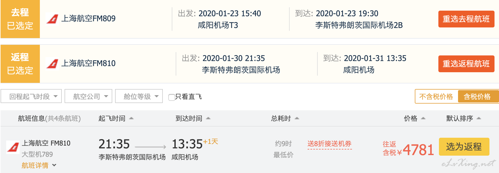The image size is (499, 173).
Task: Sort by departure time using the arrow icon
Action: click(x=131, y=118)
